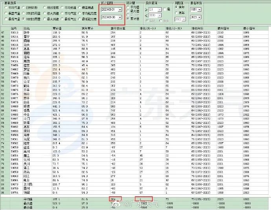Select the 08时日雨量 radio button

[24, 19]
